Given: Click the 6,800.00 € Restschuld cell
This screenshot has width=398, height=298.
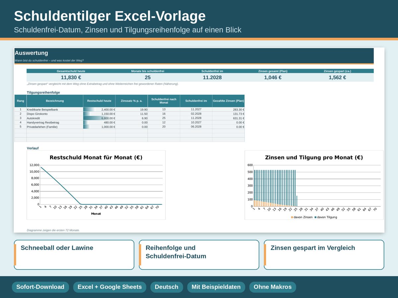Looking at the screenshot, I should click(99, 118).
